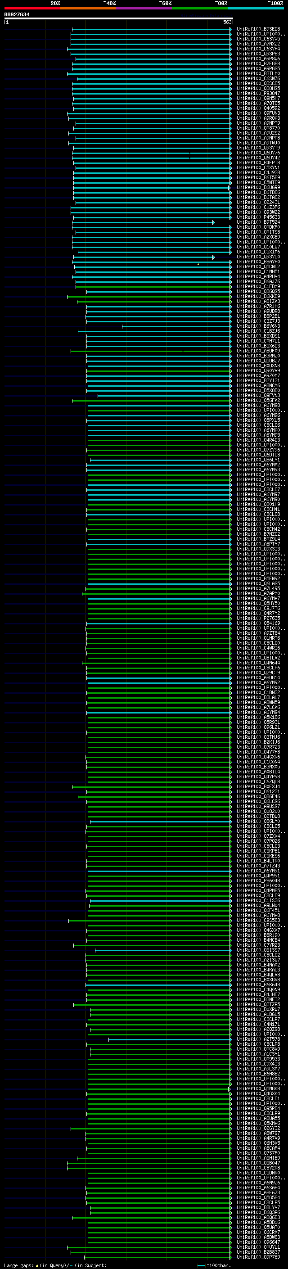The image size is (288, 1269).
Task: Click the purple ~60% identity legend swatch
Action: tap(144, 8)
